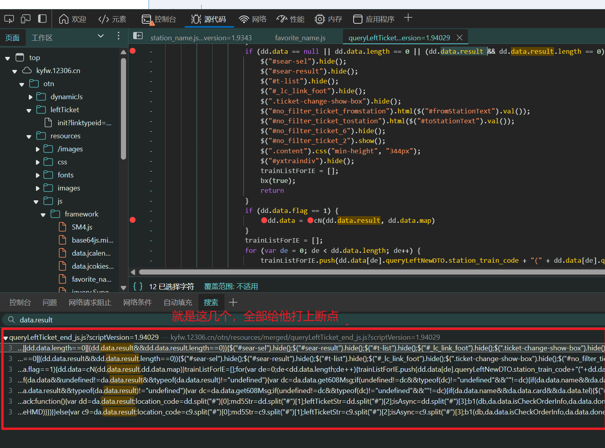Expand the images folder
The width and height of the screenshot is (605, 448).
(x=38, y=188)
